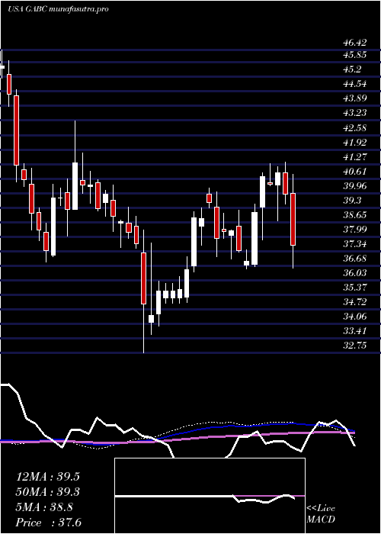
Task: Click the 5MA : 38.8 readout
Action: click(44, 507)
